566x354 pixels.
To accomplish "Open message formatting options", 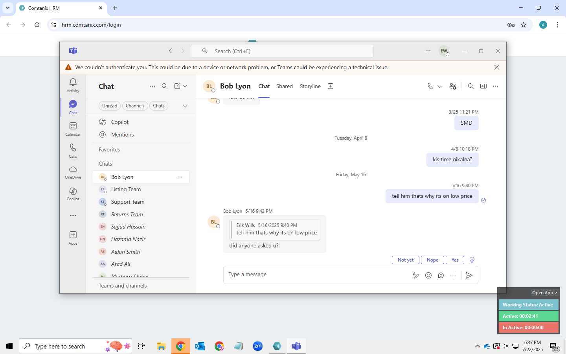I will [415, 275].
